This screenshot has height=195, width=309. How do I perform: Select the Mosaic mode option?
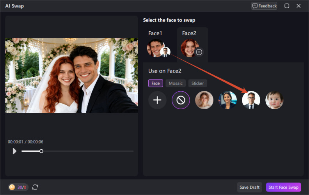pyautogui.click(x=176, y=83)
